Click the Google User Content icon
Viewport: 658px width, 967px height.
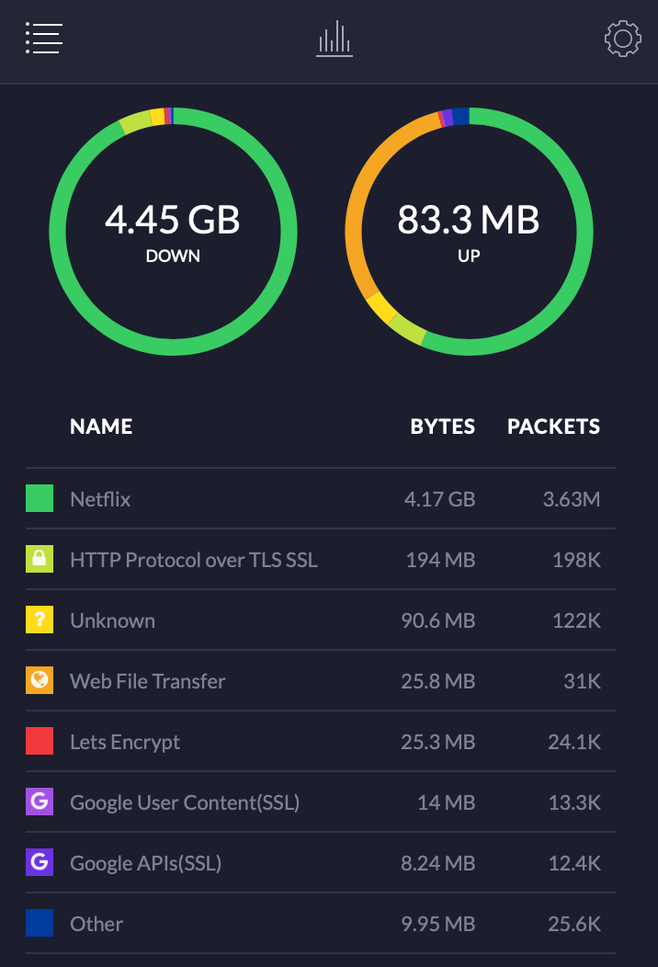click(x=40, y=802)
